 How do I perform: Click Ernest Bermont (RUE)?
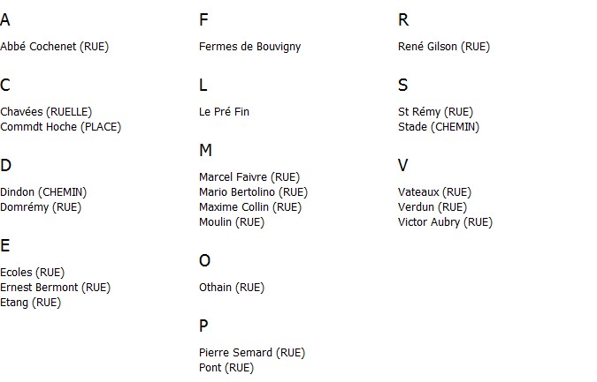pos(55,288)
